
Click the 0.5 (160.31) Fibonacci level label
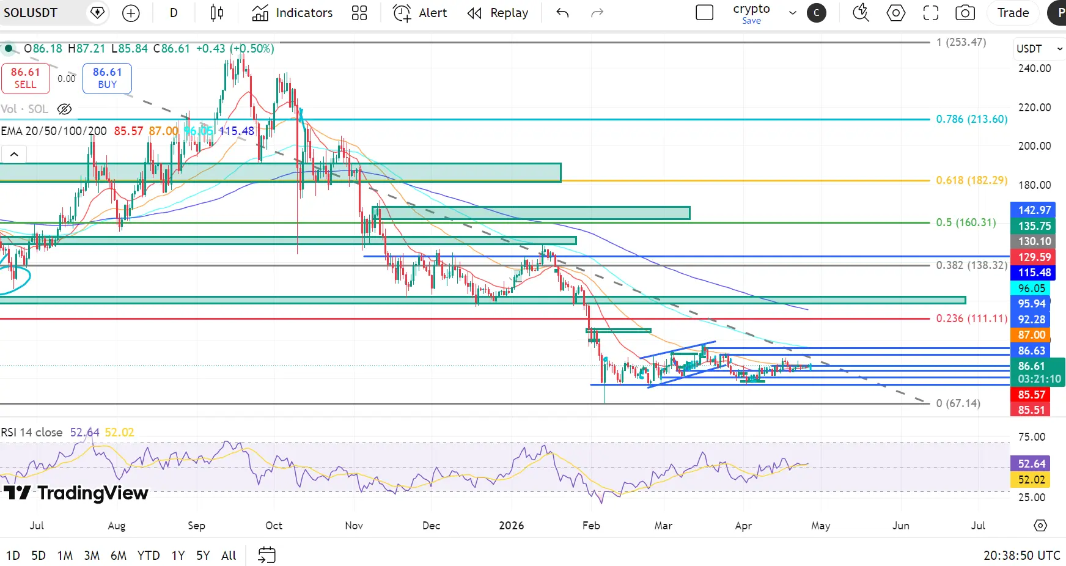tap(966, 222)
